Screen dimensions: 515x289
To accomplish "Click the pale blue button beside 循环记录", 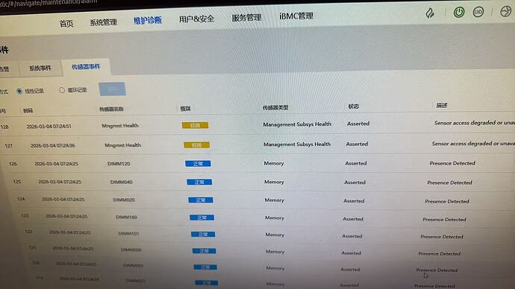I will (x=112, y=89).
